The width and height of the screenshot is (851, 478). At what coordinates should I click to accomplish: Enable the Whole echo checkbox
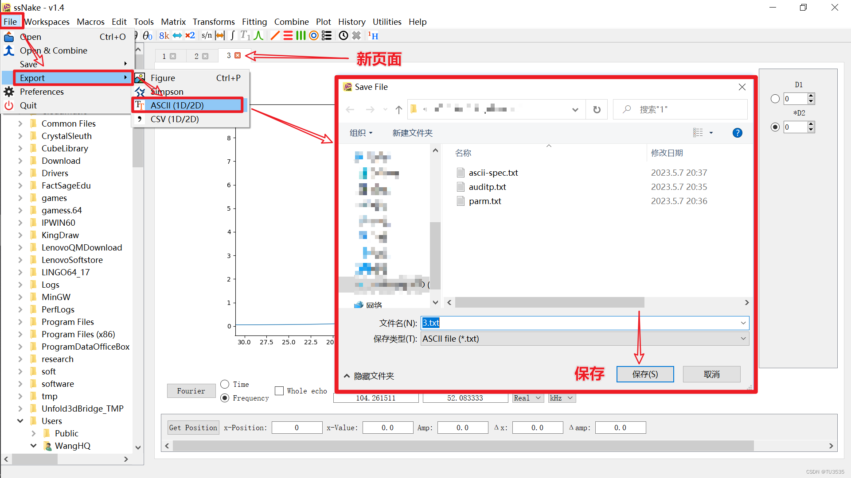coord(279,391)
